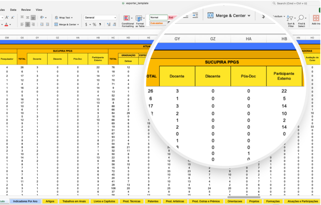This screenshot has width=321, height=205.
Task: Open the Sort & Filter menu
Action: (x=291, y=21)
